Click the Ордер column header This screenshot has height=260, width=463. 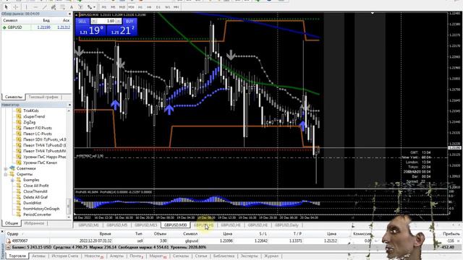pyautogui.click(x=13, y=233)
